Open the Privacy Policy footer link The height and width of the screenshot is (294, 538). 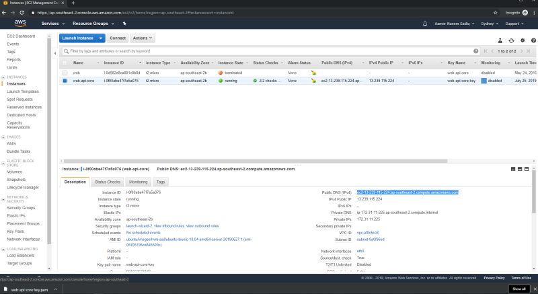pos(494,278)
